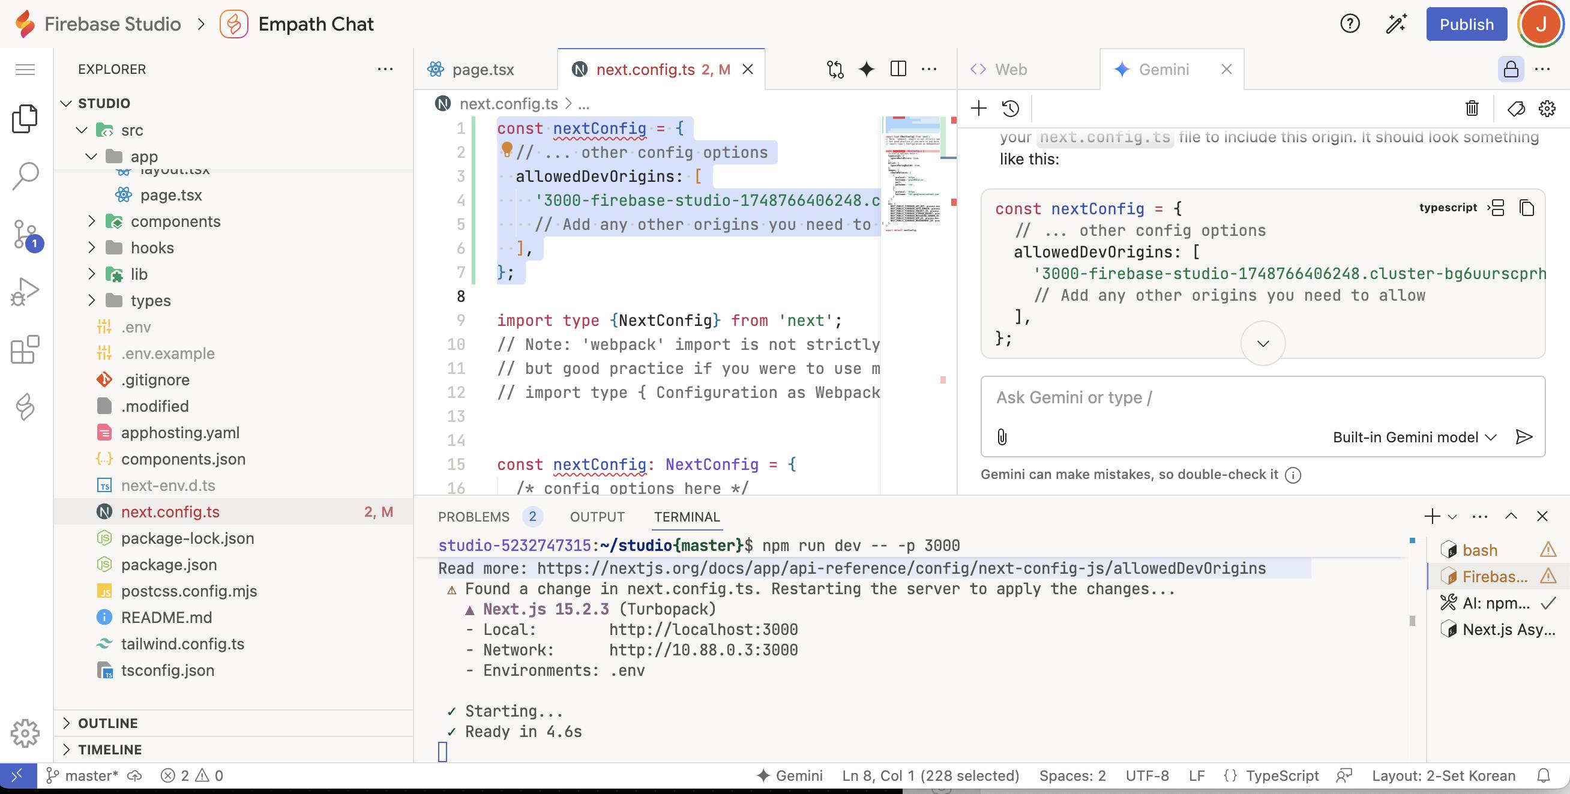Open the Search view in activity bar
Image resolution: width=1570 pixels, height=794 pixels.
click(25, 176)
